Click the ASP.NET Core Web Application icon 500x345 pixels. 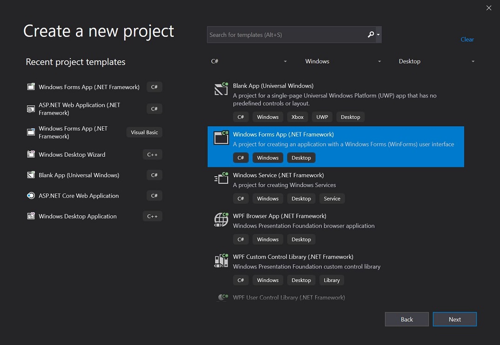point(31,196)
